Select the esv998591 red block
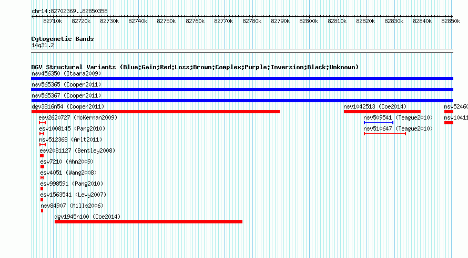 click(42, 189)
